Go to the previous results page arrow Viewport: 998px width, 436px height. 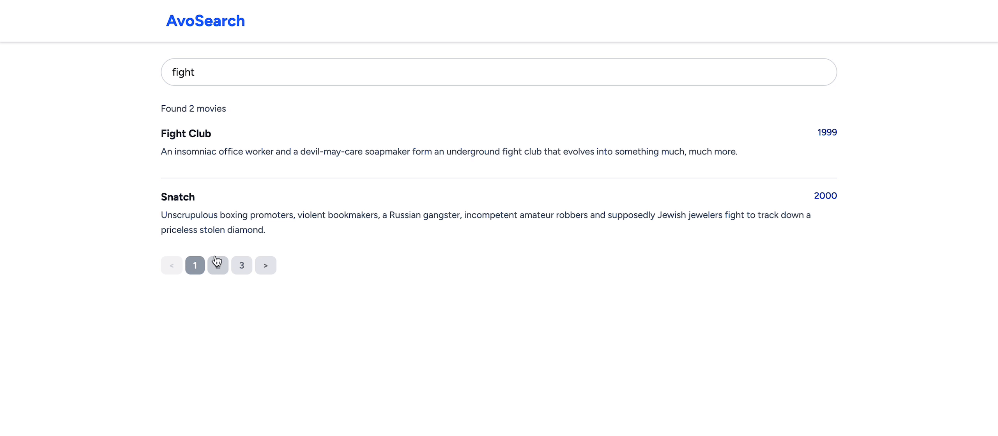[172, 266]
